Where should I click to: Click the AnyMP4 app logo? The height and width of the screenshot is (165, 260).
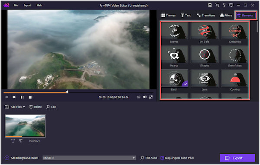pos(6,5)
